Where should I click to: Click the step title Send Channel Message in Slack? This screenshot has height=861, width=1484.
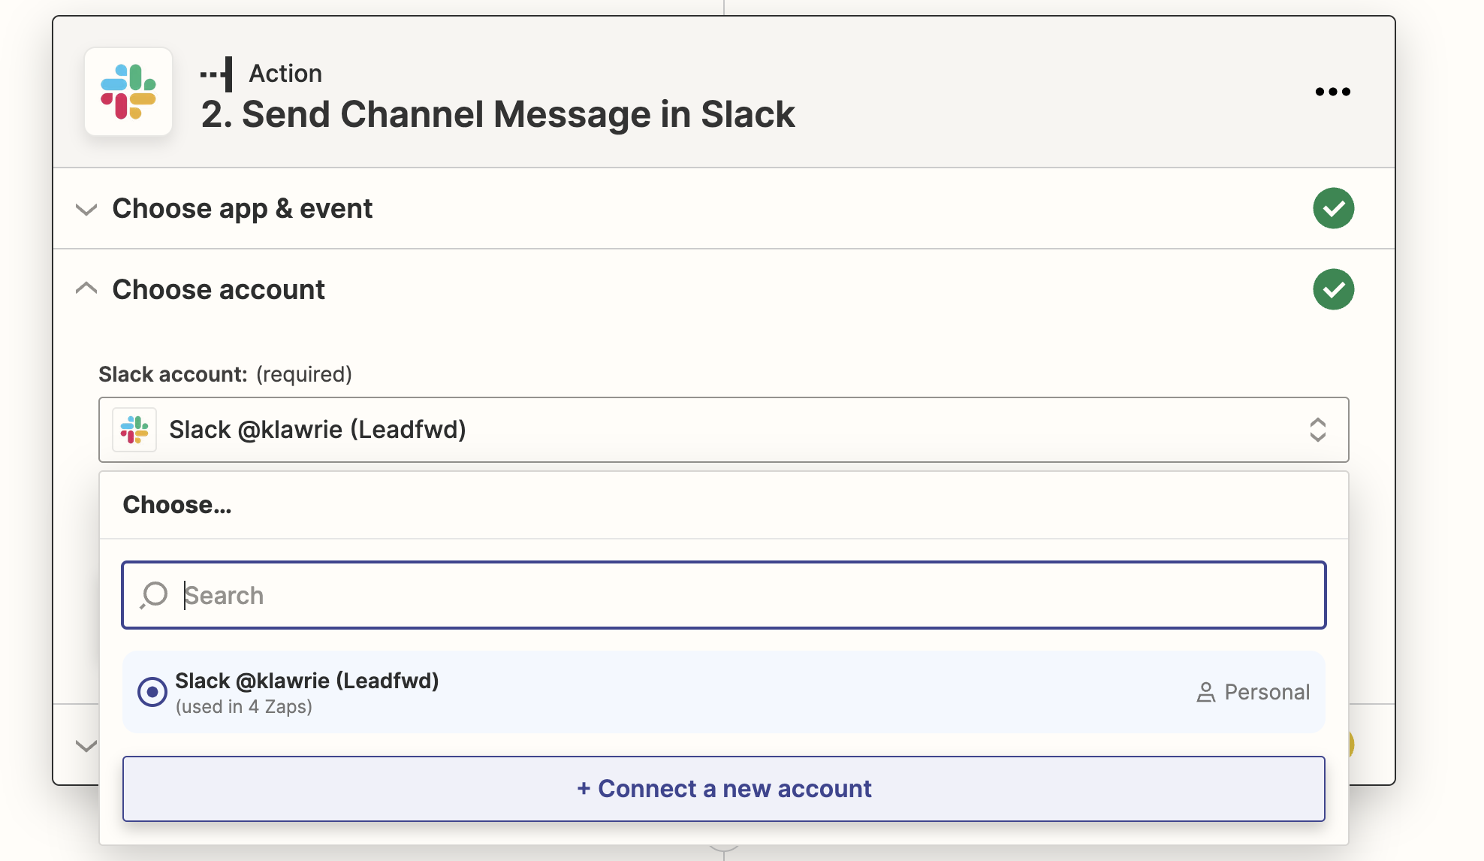(497, 115)
